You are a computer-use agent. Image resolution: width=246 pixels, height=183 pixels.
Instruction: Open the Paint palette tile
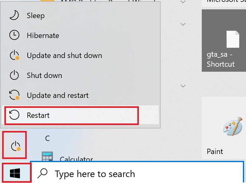tap(232, 128)
